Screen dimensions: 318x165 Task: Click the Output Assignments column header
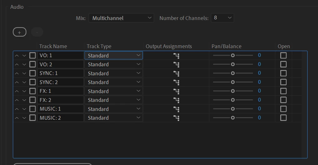169,46
